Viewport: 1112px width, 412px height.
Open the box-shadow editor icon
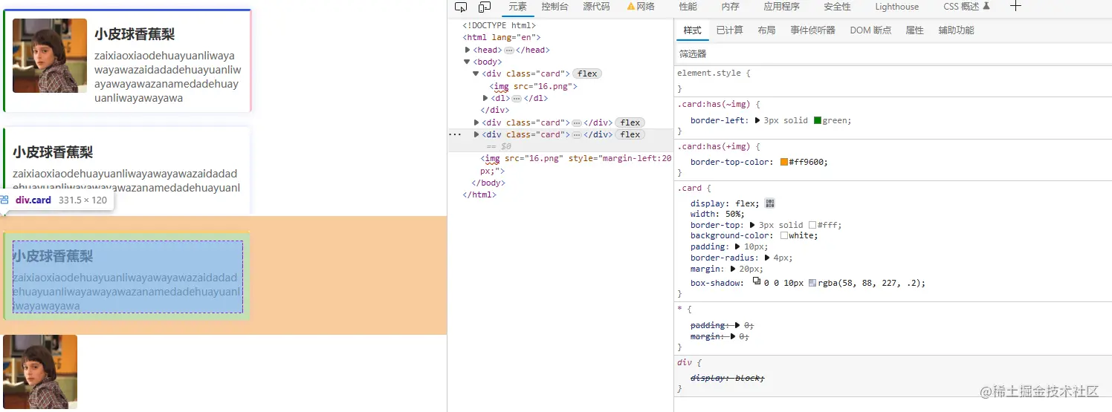point(757,282)
